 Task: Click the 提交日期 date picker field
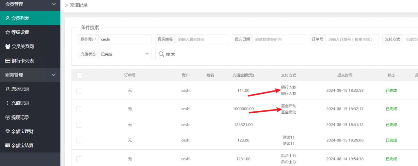279,39
